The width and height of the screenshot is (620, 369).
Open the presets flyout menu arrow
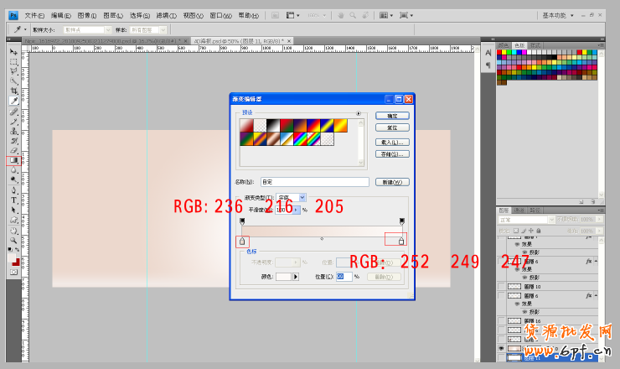pos(359,112)
